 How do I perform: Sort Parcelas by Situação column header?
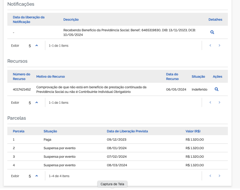pyautogui.click(x=50, y=131)
